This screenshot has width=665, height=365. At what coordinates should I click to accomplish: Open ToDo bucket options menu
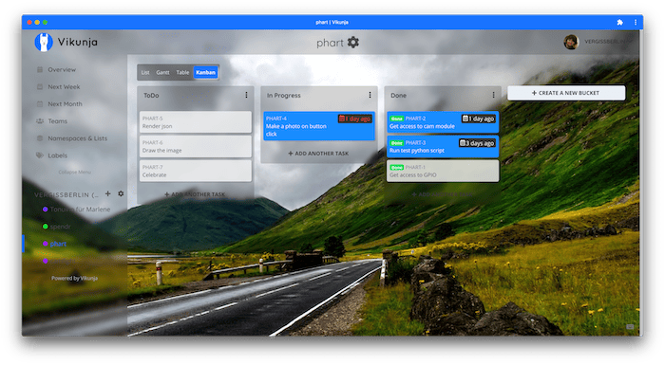tap(246, 95)
